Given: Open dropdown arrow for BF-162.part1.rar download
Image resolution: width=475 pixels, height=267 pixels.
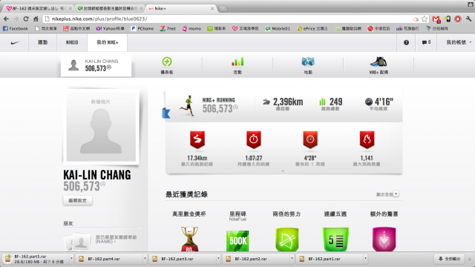Looking at the screenshot, I should tap(365, 259).
